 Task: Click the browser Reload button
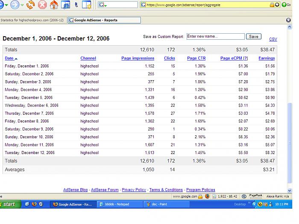coord(30,5)
